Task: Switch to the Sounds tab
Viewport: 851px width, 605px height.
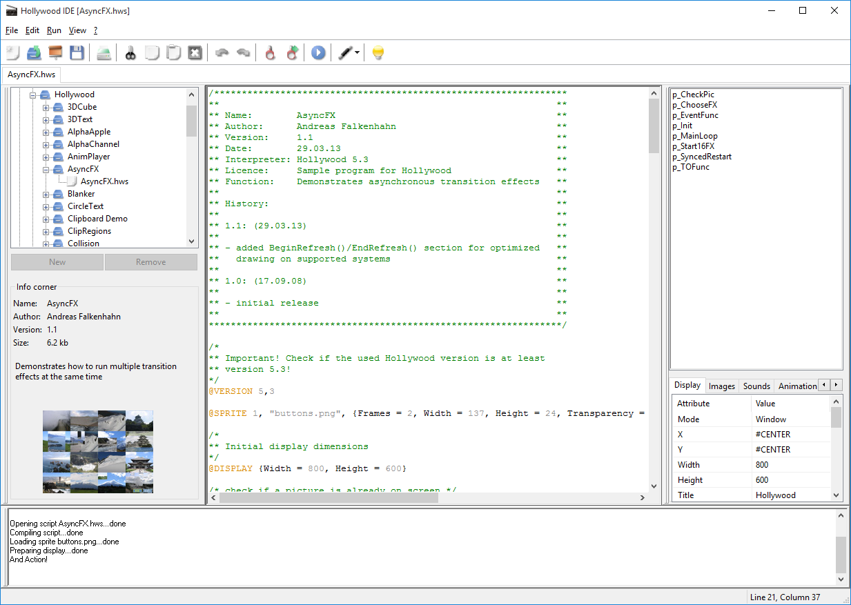Action: [x=756, y=386]
